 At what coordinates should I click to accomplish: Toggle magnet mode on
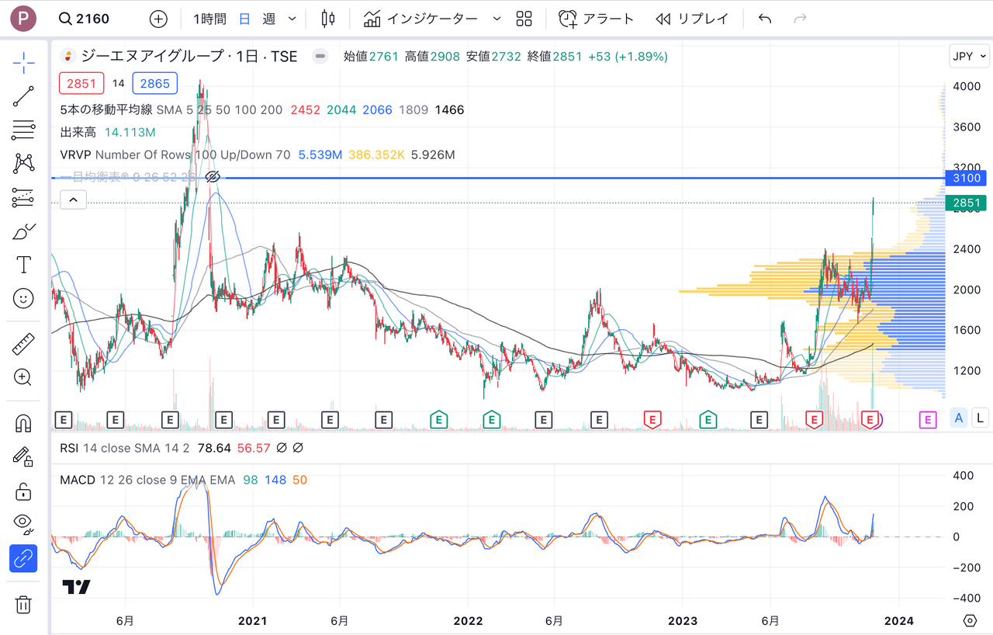coord(23,423)
